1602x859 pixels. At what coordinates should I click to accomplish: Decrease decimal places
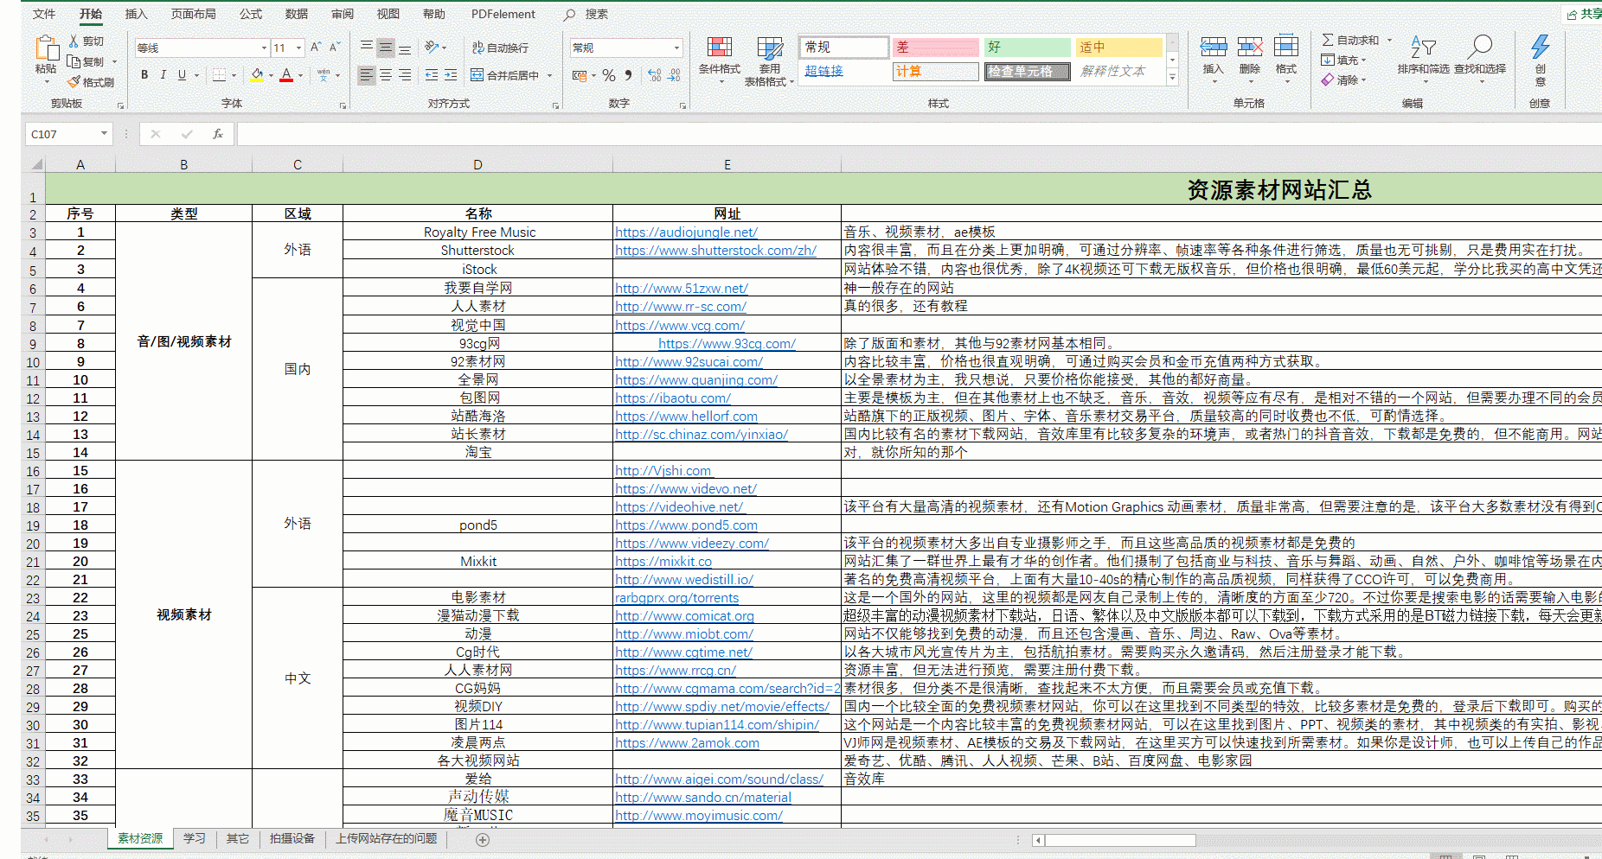pyautogui.click(x=674, y=75)
